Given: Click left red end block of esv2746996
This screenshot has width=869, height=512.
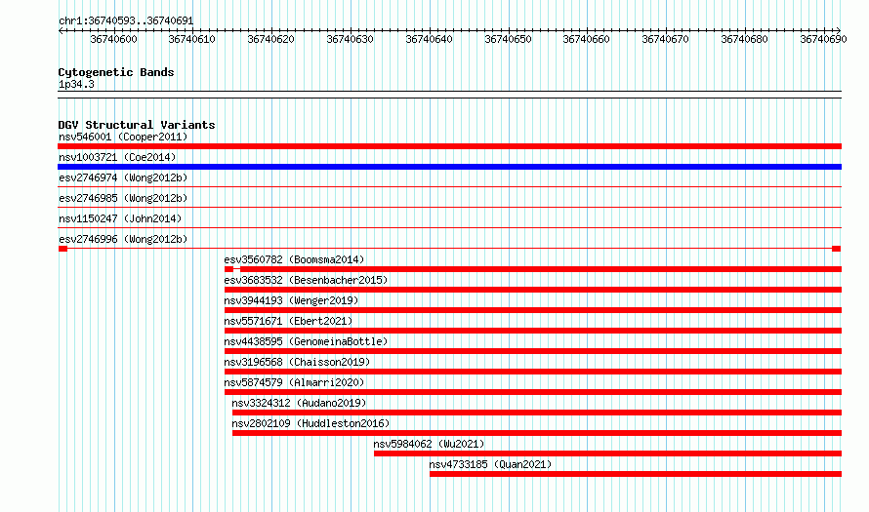Looking at the screenshot, I should point(62,249).
